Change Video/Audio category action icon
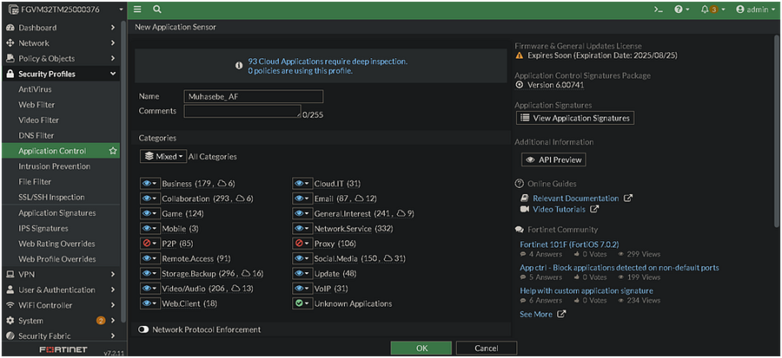The height and width of the screenshot is (358, 782). click(149, 289)
